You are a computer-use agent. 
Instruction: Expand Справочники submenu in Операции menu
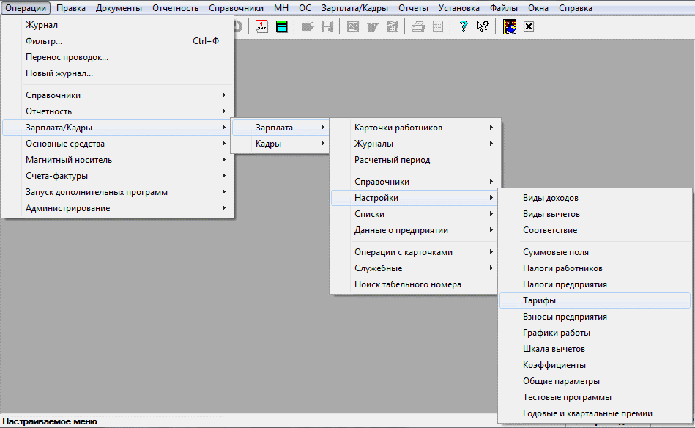click(x=117, y=95)
